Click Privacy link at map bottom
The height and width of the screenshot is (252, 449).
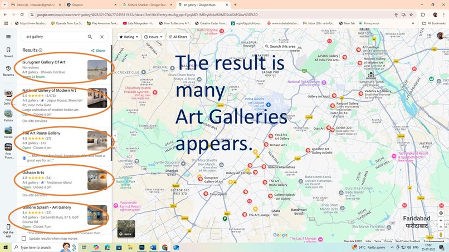point(388,241)
